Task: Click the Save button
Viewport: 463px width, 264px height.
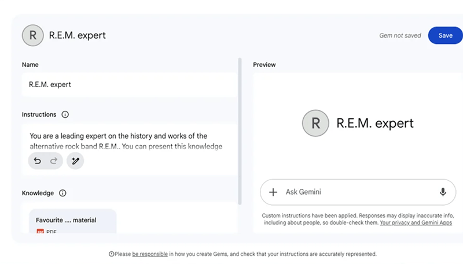Action: pos(445,35)
